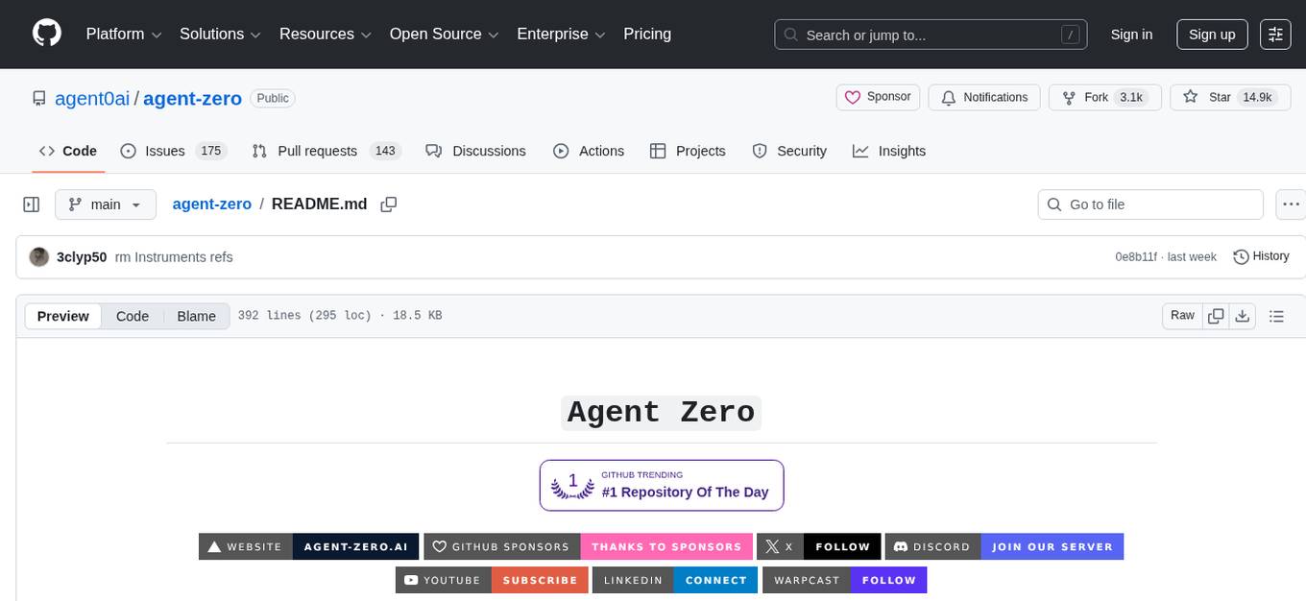1306x601 pixels.
Task: Open the more options ellipsis menu
Action: click(x=1291, y=204)
